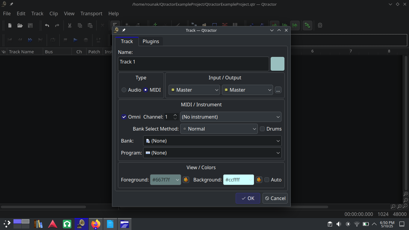This screenshot has width=409, height=230.
Task: Open the Output bus Master dropdown
Action: coord(247,90)
